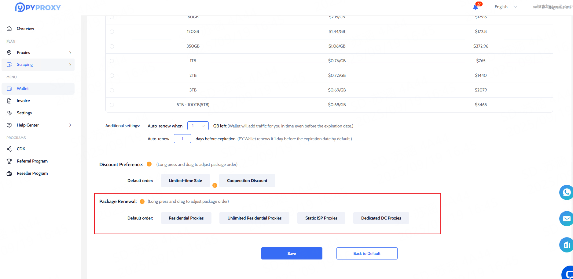This screenshot has height=279, width=573.
Task: Go to Settings in the sidebar
Action: [x=24, y=113]
